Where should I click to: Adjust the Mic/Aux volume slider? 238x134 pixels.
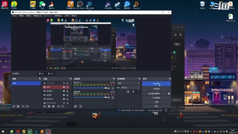(90, 88)
